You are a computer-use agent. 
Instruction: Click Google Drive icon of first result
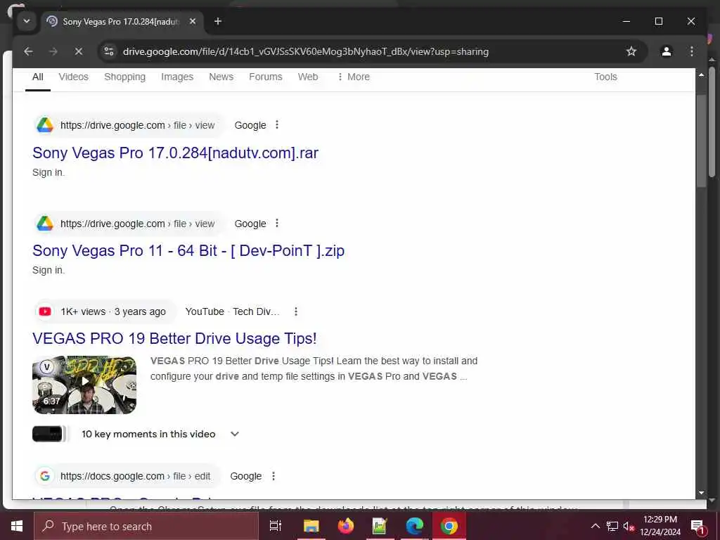coord(45,125)
